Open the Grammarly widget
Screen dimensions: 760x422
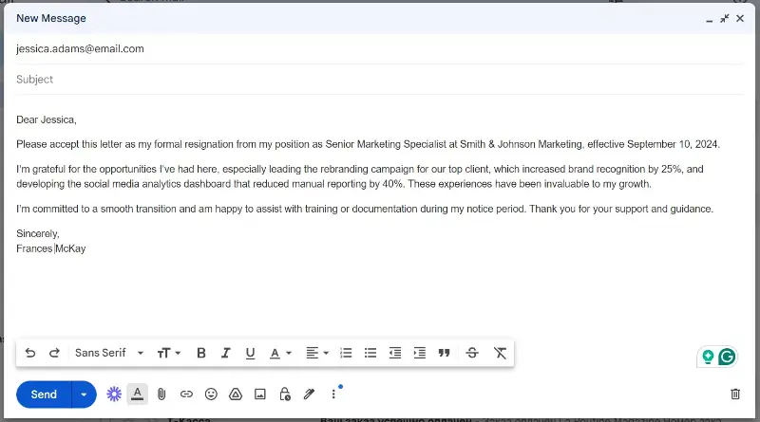tap(727, 357)
